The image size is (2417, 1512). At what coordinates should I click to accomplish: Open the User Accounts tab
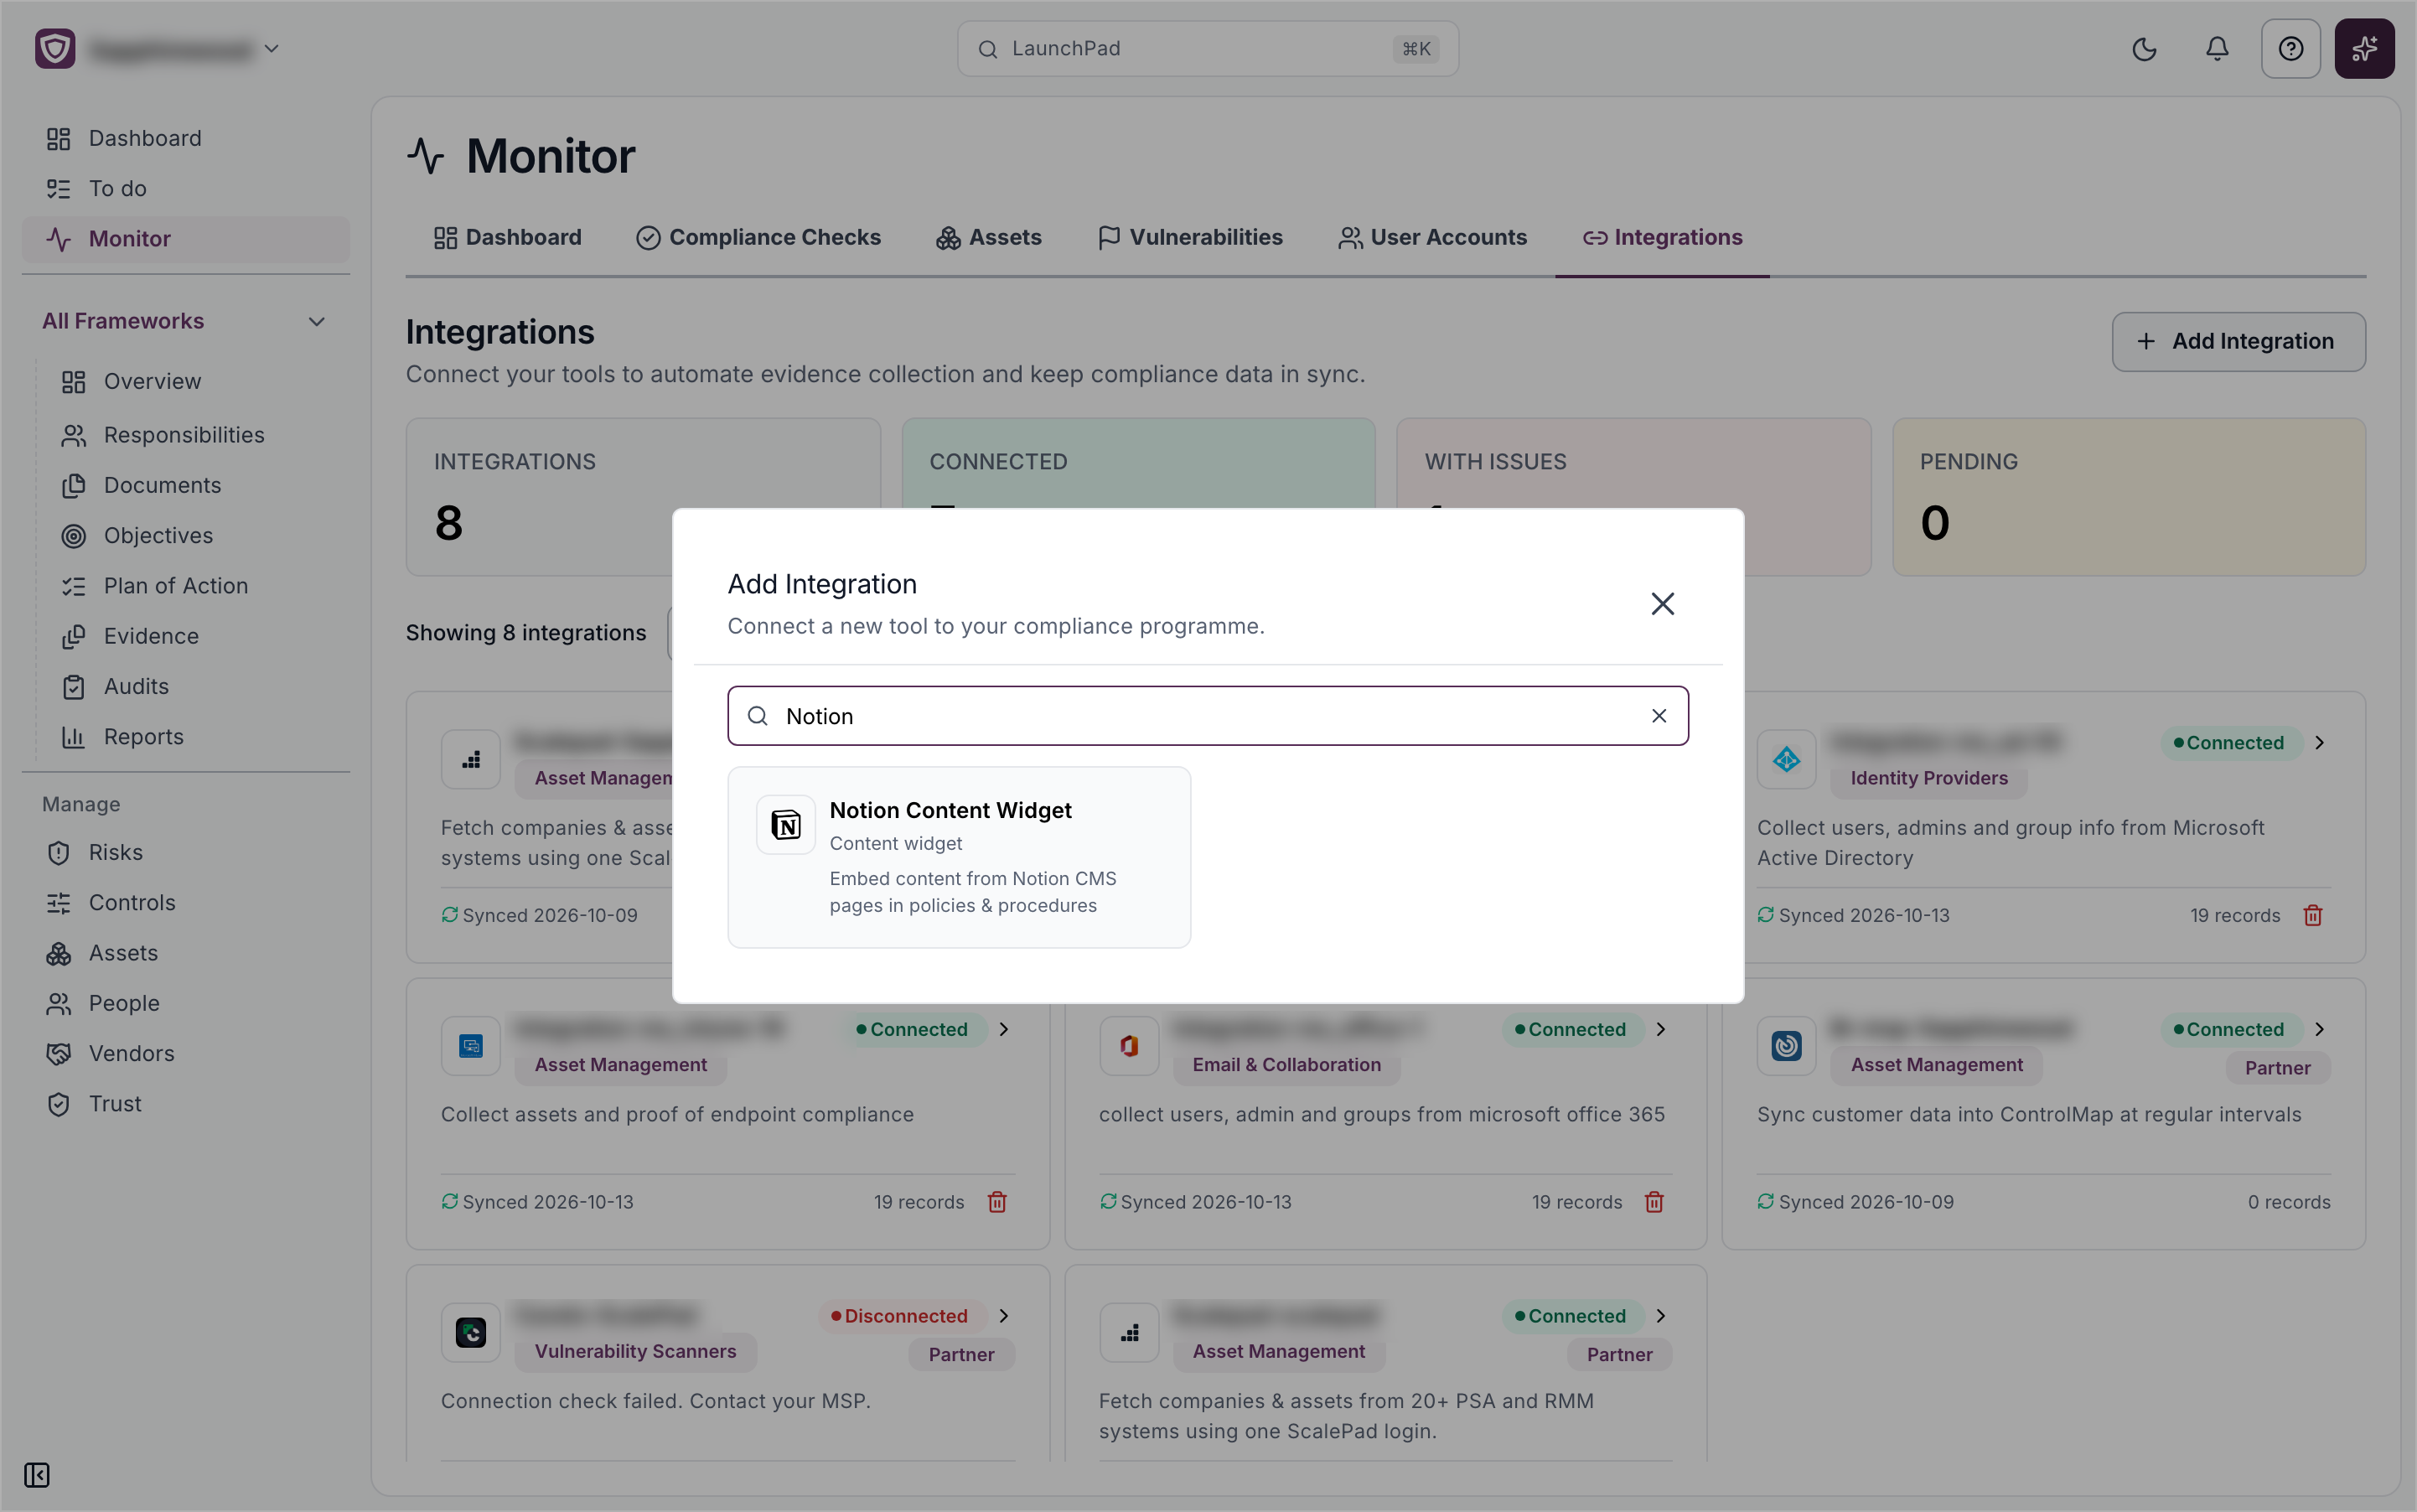pos(1432,238)
